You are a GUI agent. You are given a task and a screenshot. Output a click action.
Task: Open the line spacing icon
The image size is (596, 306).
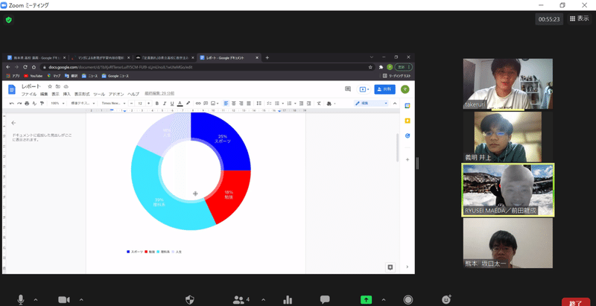[x=259, y=103]
